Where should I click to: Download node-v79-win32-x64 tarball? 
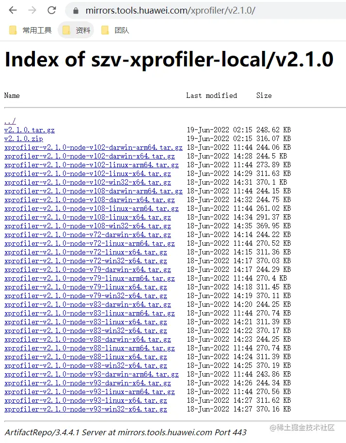pyautogui.click(x=86, y=296)
